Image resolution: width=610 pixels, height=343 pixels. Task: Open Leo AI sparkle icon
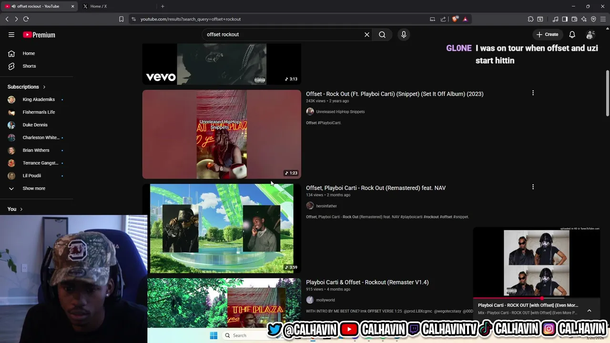coord(584,19)
